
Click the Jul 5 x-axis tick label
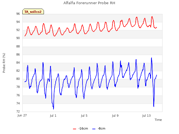84,116
